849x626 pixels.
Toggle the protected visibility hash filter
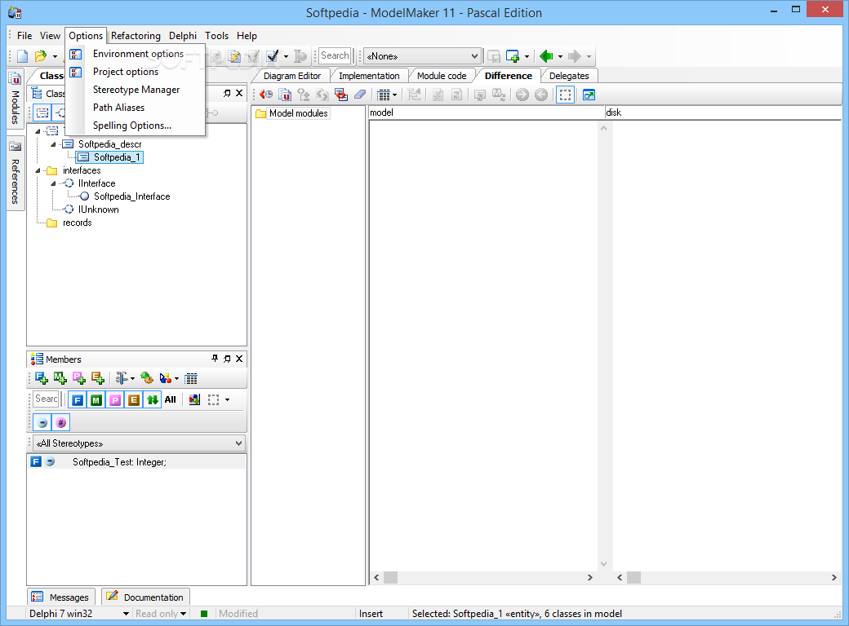click(61, 423)
